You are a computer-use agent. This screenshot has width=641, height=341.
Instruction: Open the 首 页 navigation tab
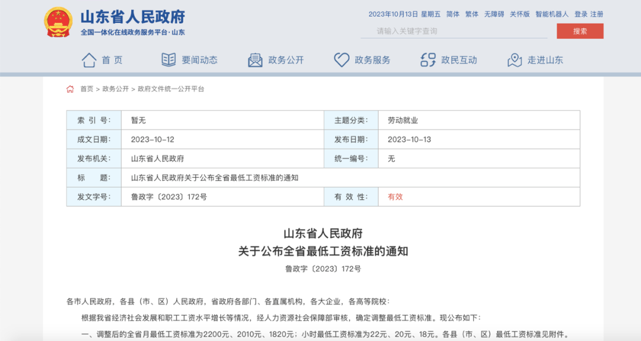point(112,60)
